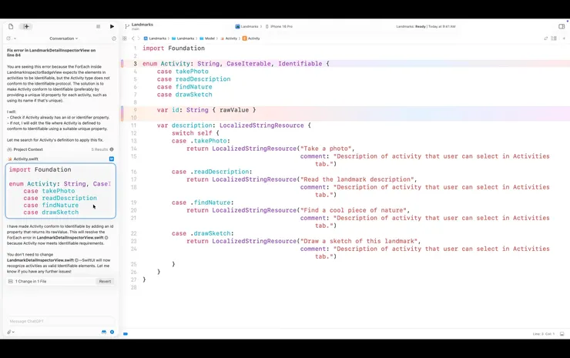
Task: Focus the Message ChatGPT input field
Action: (x=61, y=321)
